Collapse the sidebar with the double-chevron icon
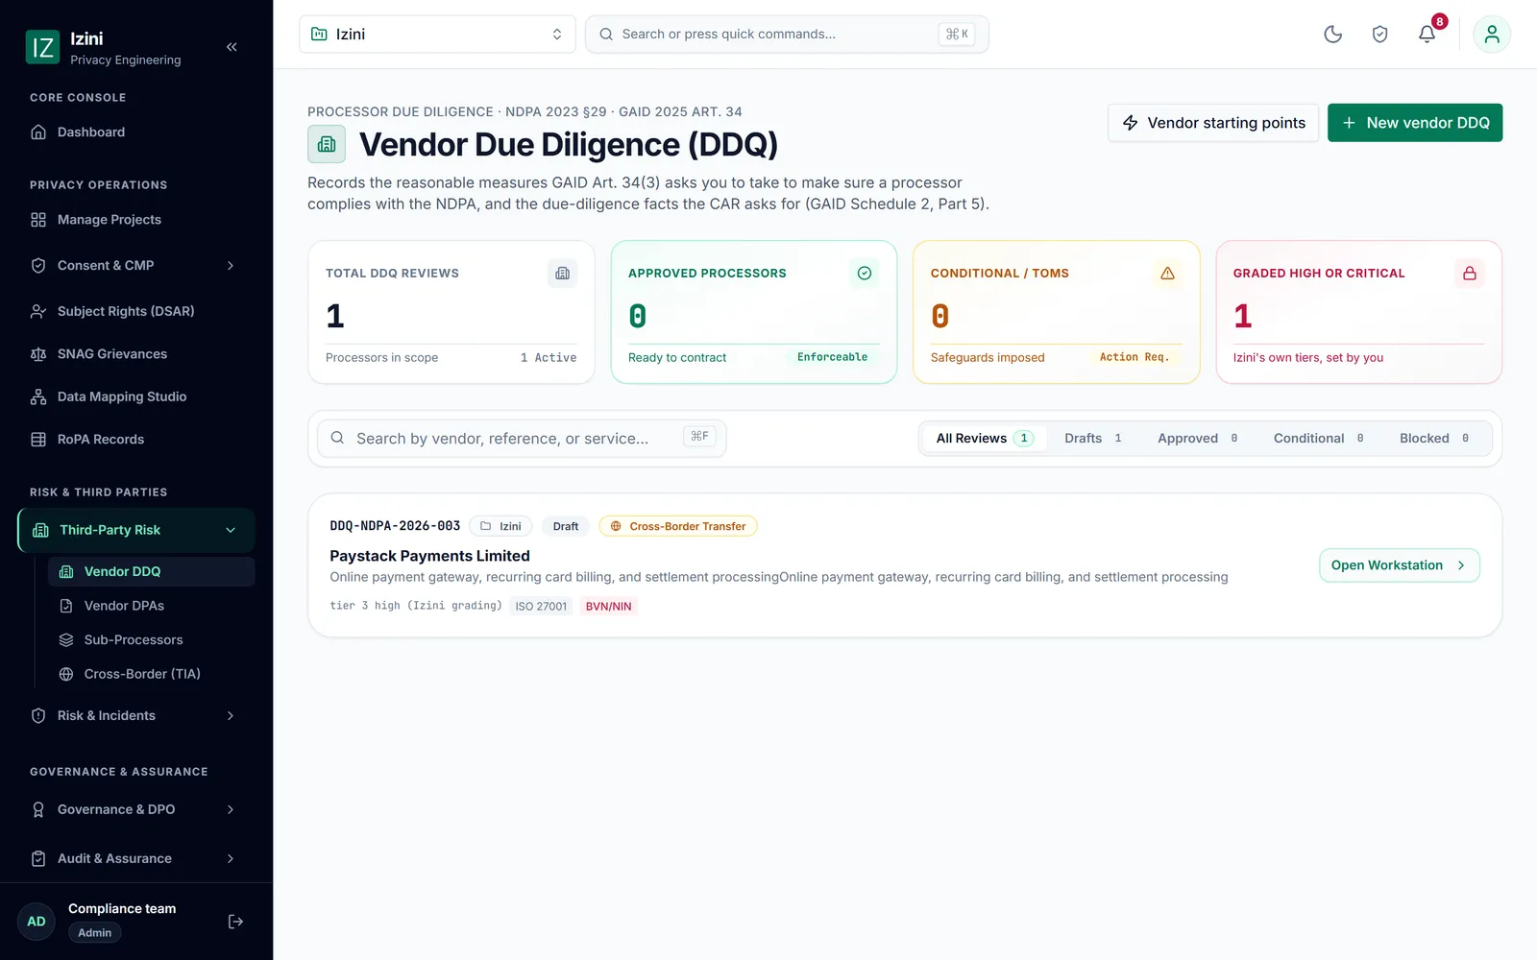Viewport: 1537px width, 960px height. click(232, 47)
